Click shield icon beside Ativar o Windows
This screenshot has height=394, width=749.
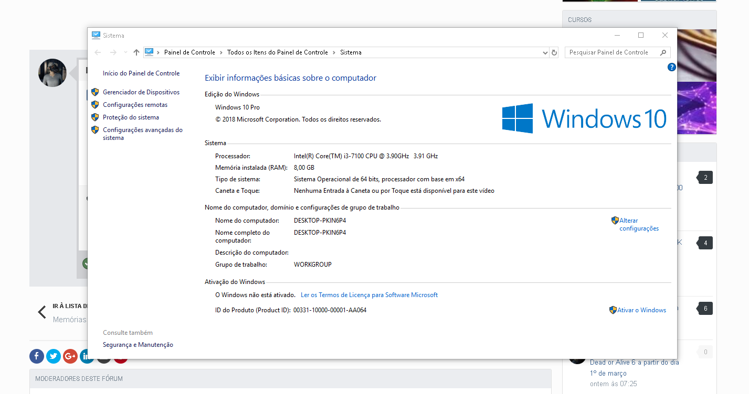[x=613, y=310]
